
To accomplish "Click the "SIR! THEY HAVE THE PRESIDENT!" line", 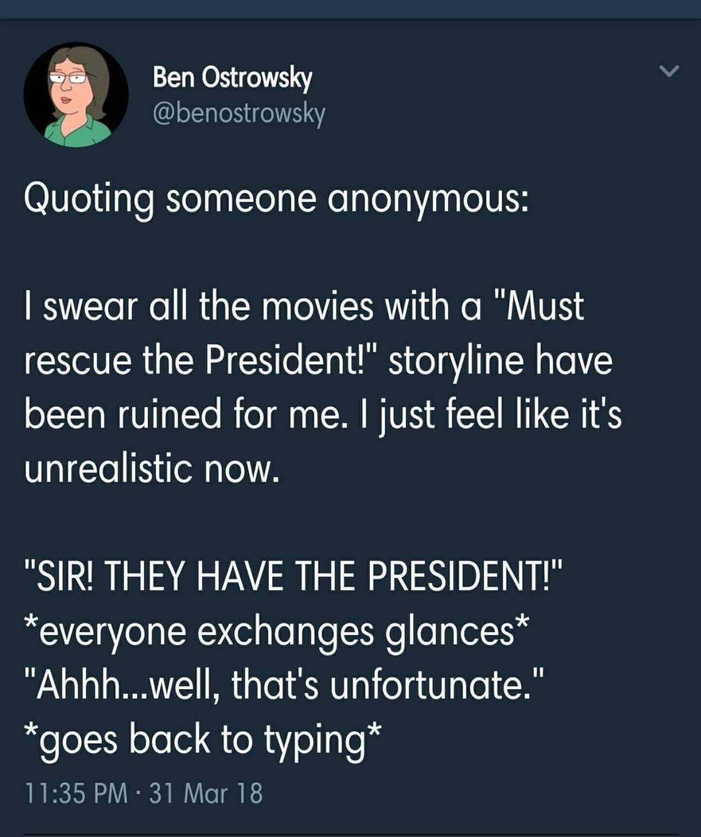I will coord(294,576).
